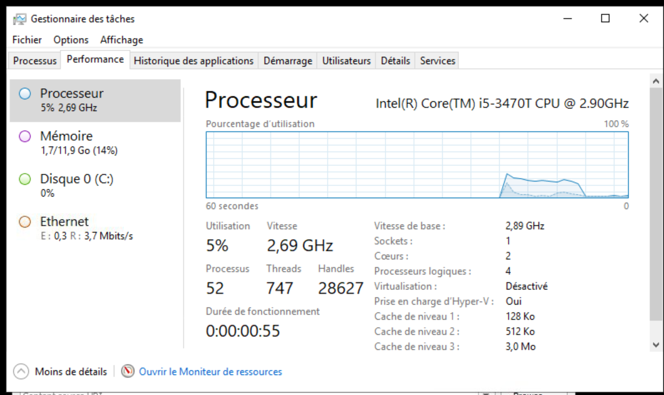Open the Options menu
664x395 pixels.
[71, 40]
